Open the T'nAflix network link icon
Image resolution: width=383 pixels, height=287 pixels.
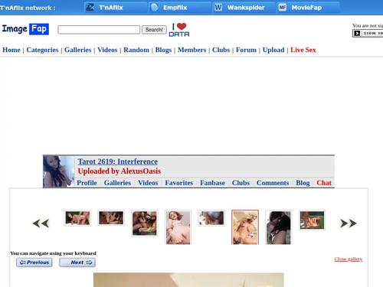90,8
